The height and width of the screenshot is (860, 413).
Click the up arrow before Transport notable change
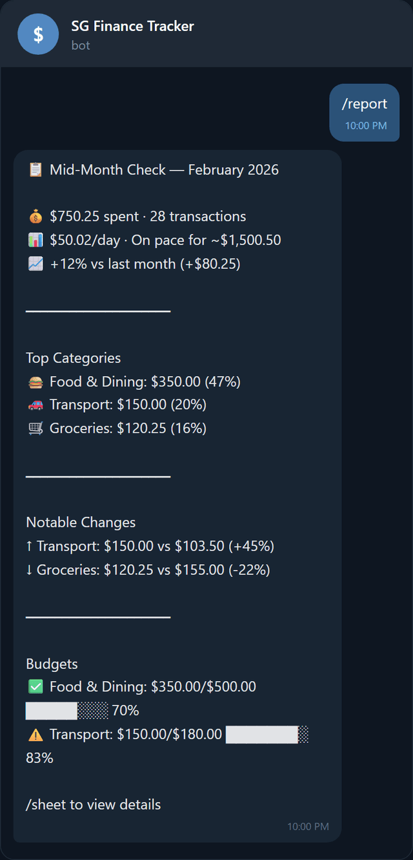(30, 546)
